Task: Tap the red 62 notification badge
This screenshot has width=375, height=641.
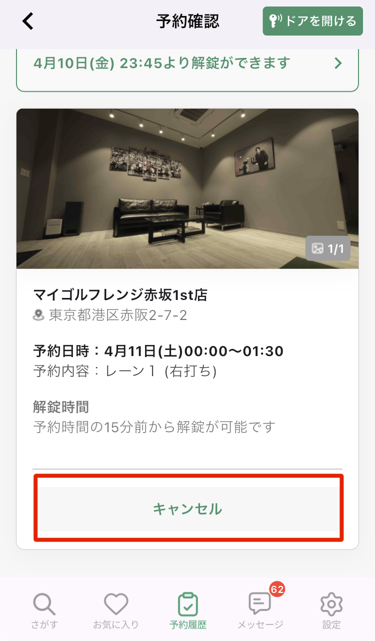Action: click(x=277, y=589)
